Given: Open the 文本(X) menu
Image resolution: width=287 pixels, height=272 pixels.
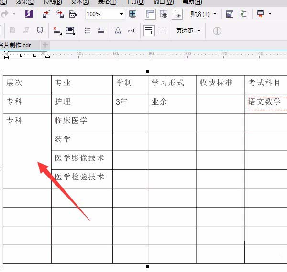Looking at the screenshot, I should [80, 2].
